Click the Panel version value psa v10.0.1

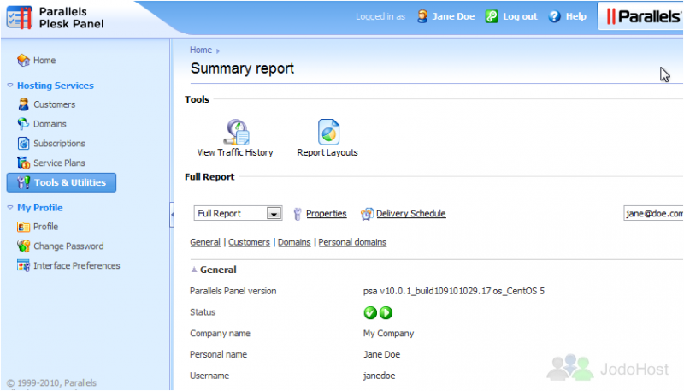(x=454, y=291)
